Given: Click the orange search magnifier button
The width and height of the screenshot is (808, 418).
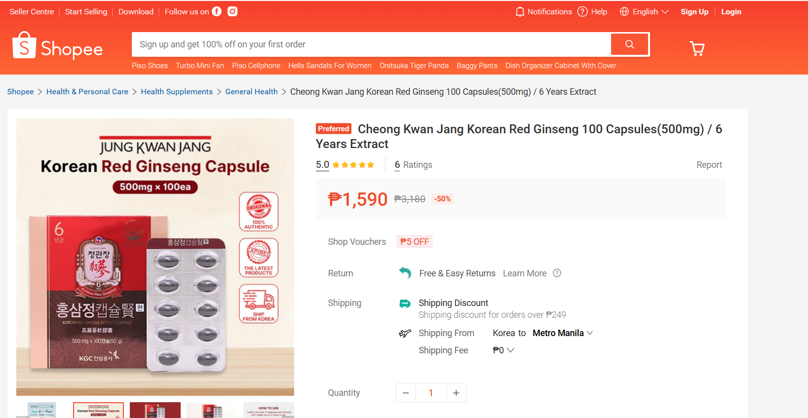Looking at the screenshot, I should tap(629, 44).
